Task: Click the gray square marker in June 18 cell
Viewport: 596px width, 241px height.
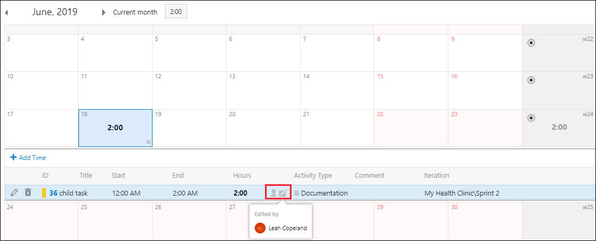Action: click(x=148, y=142)
